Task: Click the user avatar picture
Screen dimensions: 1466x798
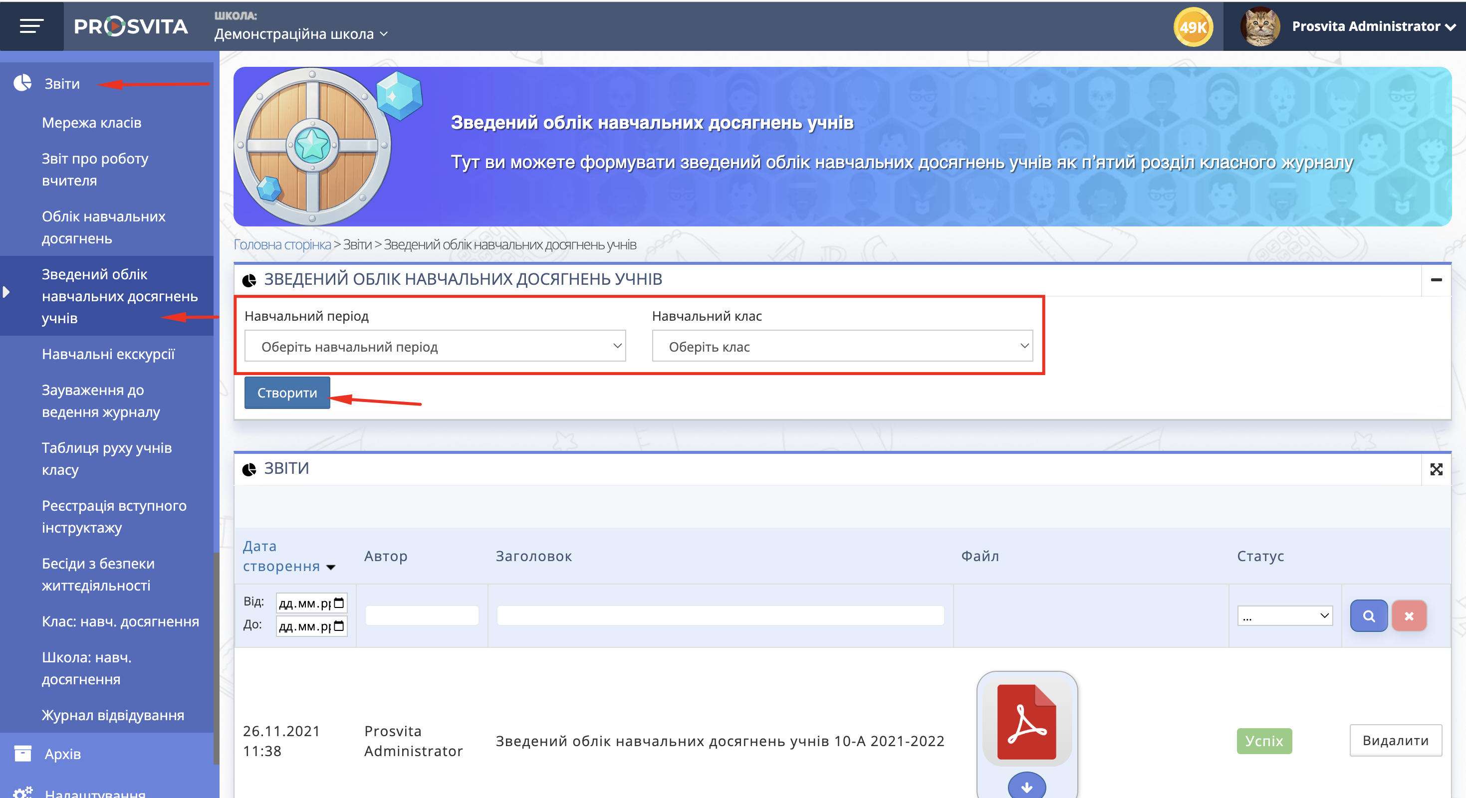Action: point(1260,26)
